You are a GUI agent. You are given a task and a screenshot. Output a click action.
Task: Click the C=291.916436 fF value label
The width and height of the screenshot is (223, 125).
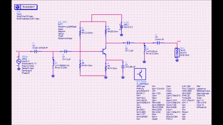point(40,48)
